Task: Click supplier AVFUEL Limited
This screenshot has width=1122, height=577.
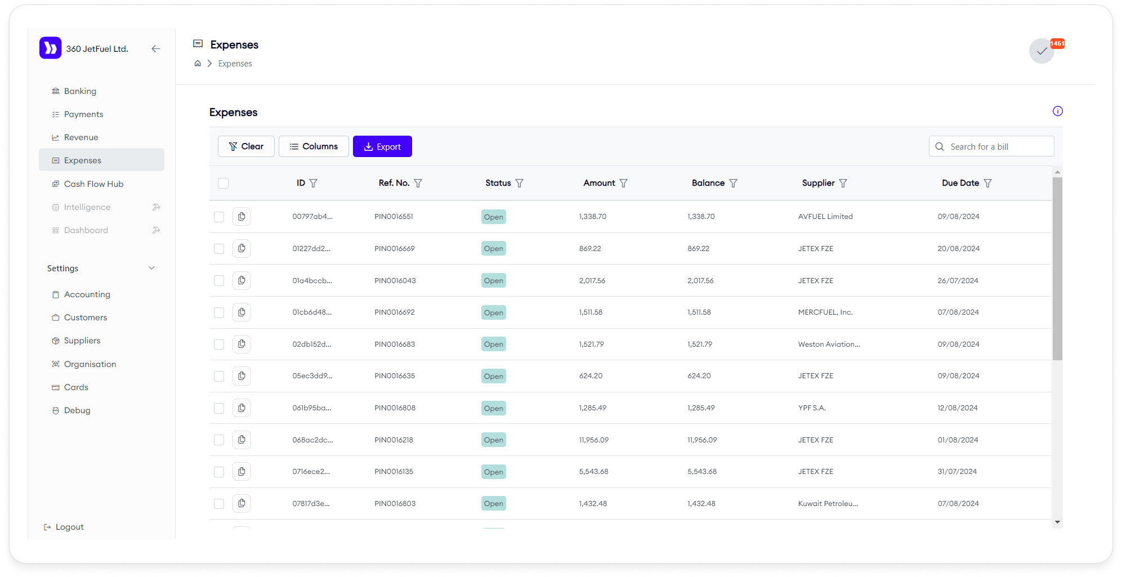Action: pos(825,217)
